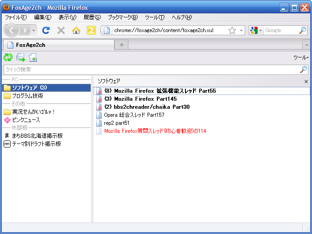Viewport: 312px width, 234px height.
Task: Open the ファイル(F) menu
Action: click(16, 17)
